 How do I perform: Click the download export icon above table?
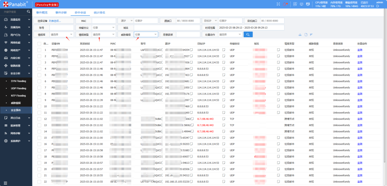300,34
